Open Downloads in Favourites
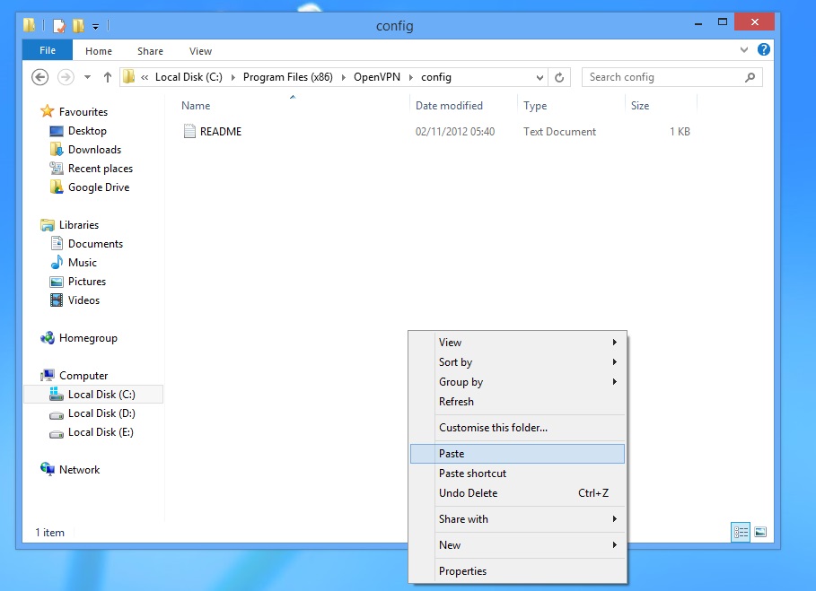The width and height of the screenshot is (816, 591). [95, 150]
